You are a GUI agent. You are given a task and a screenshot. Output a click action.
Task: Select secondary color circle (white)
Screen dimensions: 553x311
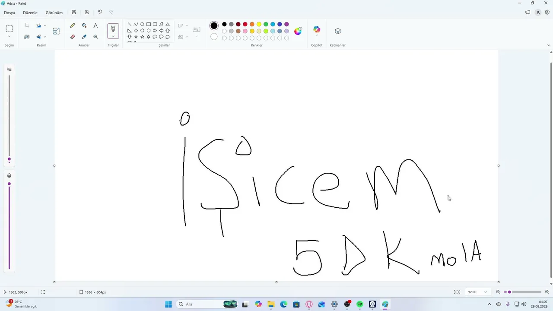click(x=214, y=37)
